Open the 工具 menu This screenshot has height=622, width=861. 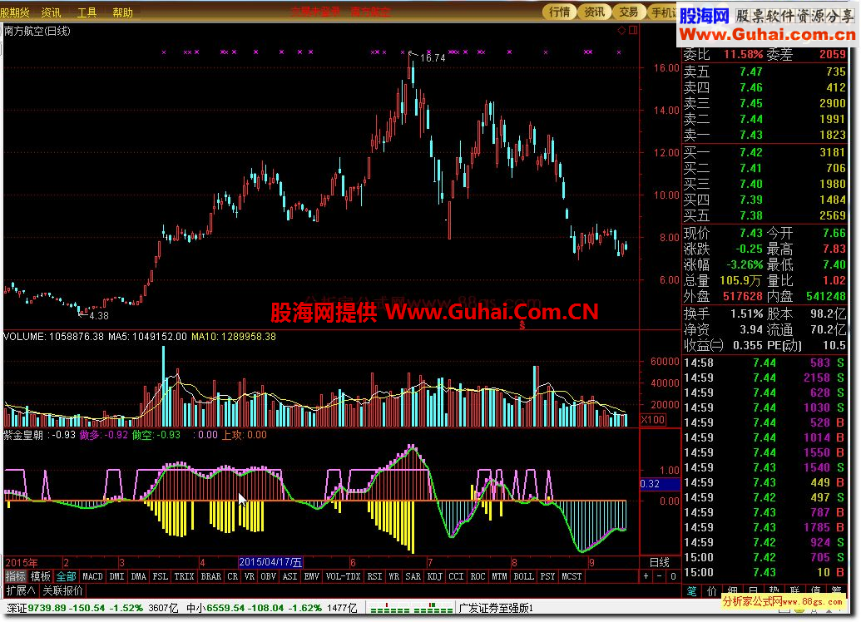pyautogui.click(x=87, y=12)
